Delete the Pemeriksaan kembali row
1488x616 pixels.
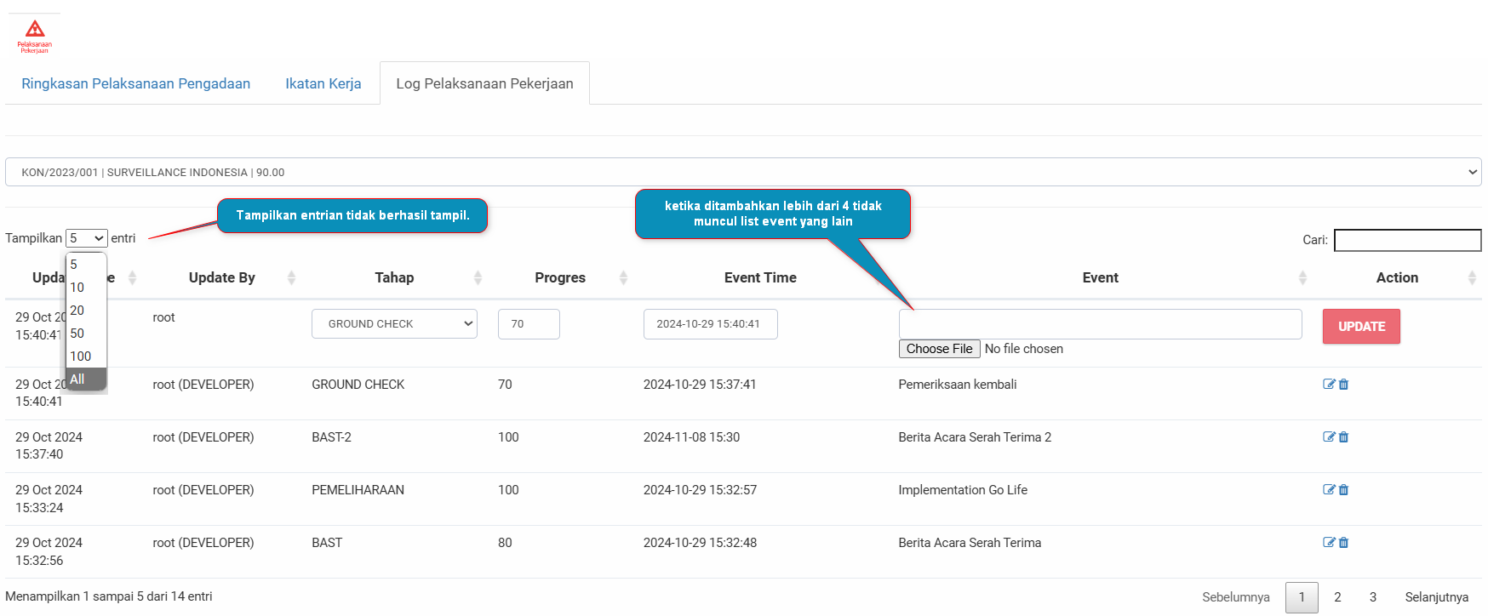click(1343, 385)
